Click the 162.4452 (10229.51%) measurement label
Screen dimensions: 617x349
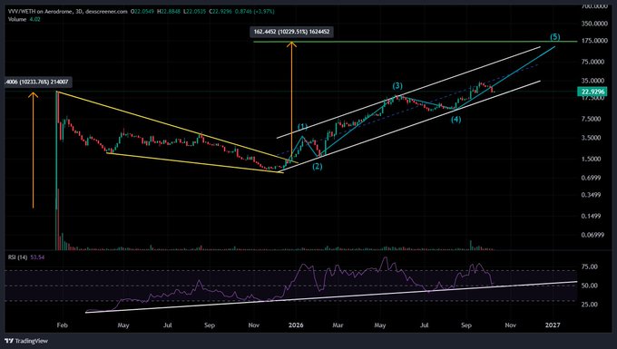coord(291,32)
